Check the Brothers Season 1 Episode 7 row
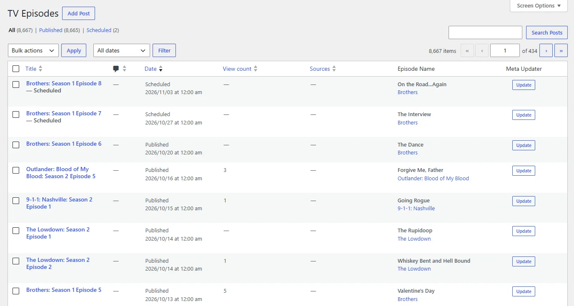The height and width of the screenshot is (306, 574). (x=16, y=114)
